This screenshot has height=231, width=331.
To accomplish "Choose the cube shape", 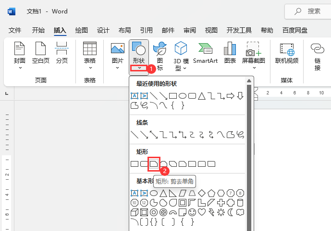I will pos(135,212).
